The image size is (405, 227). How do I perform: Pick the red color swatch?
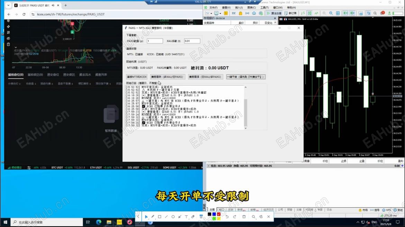[219, 214]
